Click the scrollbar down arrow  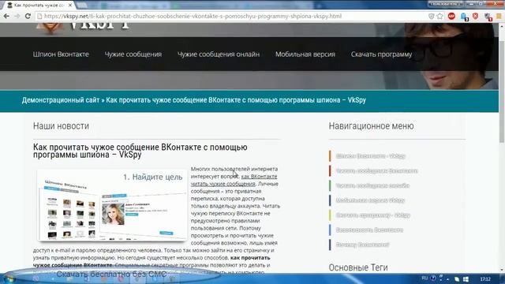coord(502,270)
